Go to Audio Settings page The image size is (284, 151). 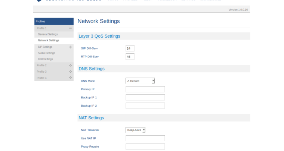coord(46,53)
